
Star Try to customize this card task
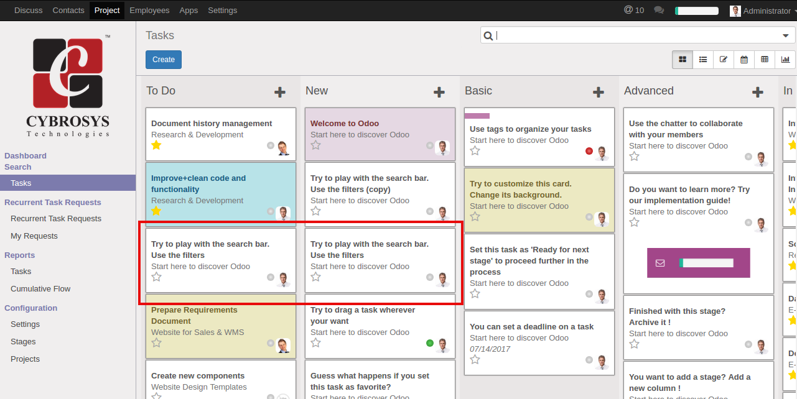pyautogui.click(x=475, y=216)
